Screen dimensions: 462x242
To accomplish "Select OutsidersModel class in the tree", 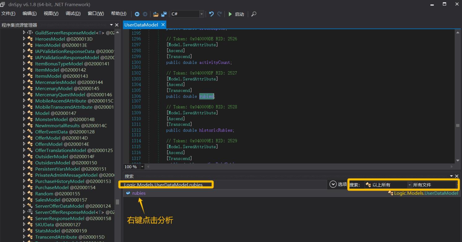I will (66, 163).
